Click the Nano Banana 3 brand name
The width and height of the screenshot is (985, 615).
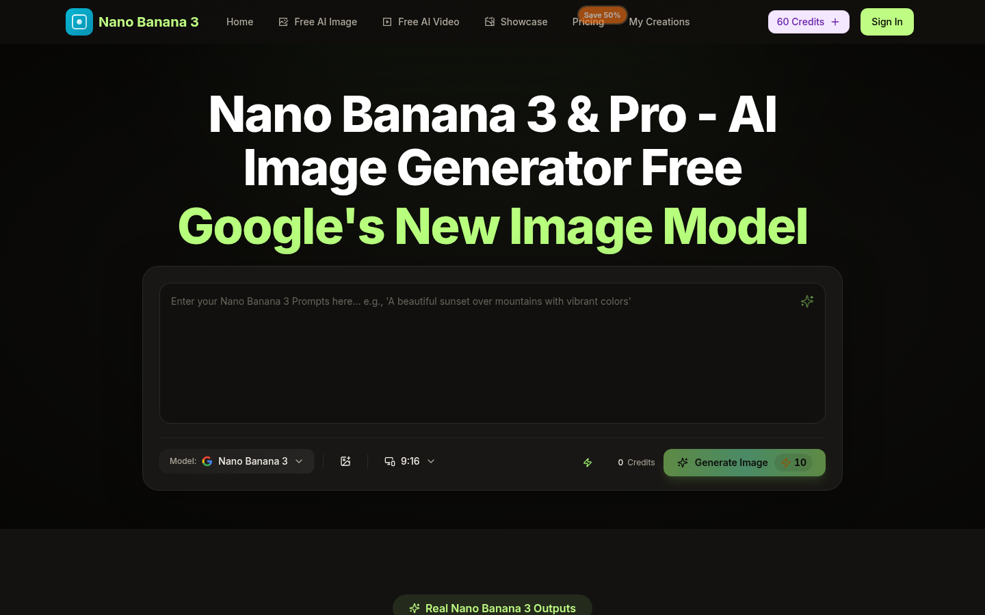[x=148, y=22]
